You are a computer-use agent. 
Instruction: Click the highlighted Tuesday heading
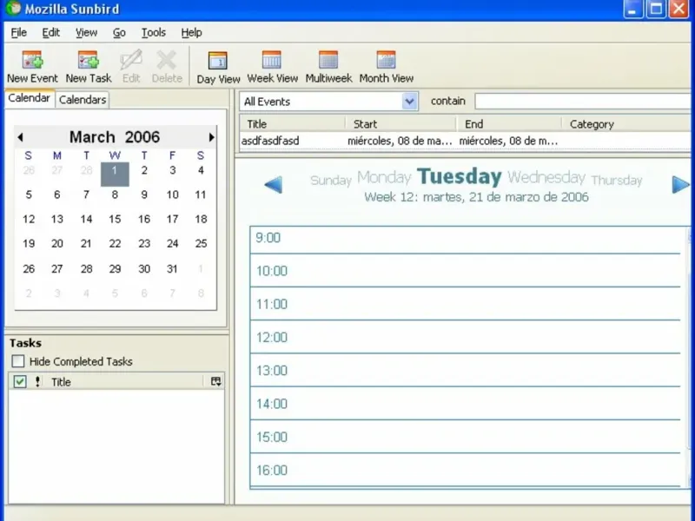coord(460,176)
